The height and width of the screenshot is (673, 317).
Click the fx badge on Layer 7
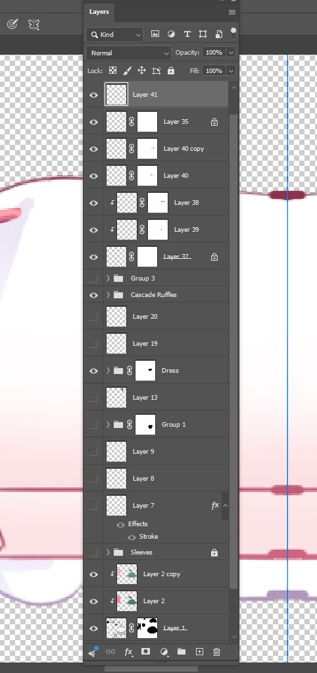[x=215, y=505]
